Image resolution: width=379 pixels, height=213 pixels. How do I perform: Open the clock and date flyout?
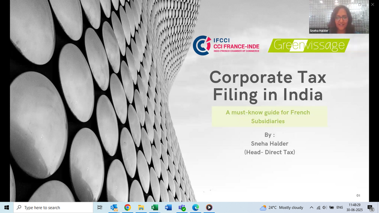(x=355, y=208)
